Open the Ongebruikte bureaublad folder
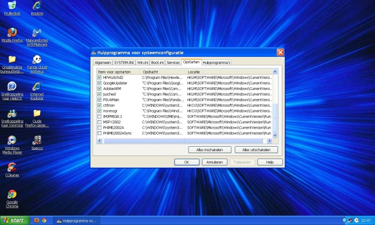375x225 pixels. 12,64
